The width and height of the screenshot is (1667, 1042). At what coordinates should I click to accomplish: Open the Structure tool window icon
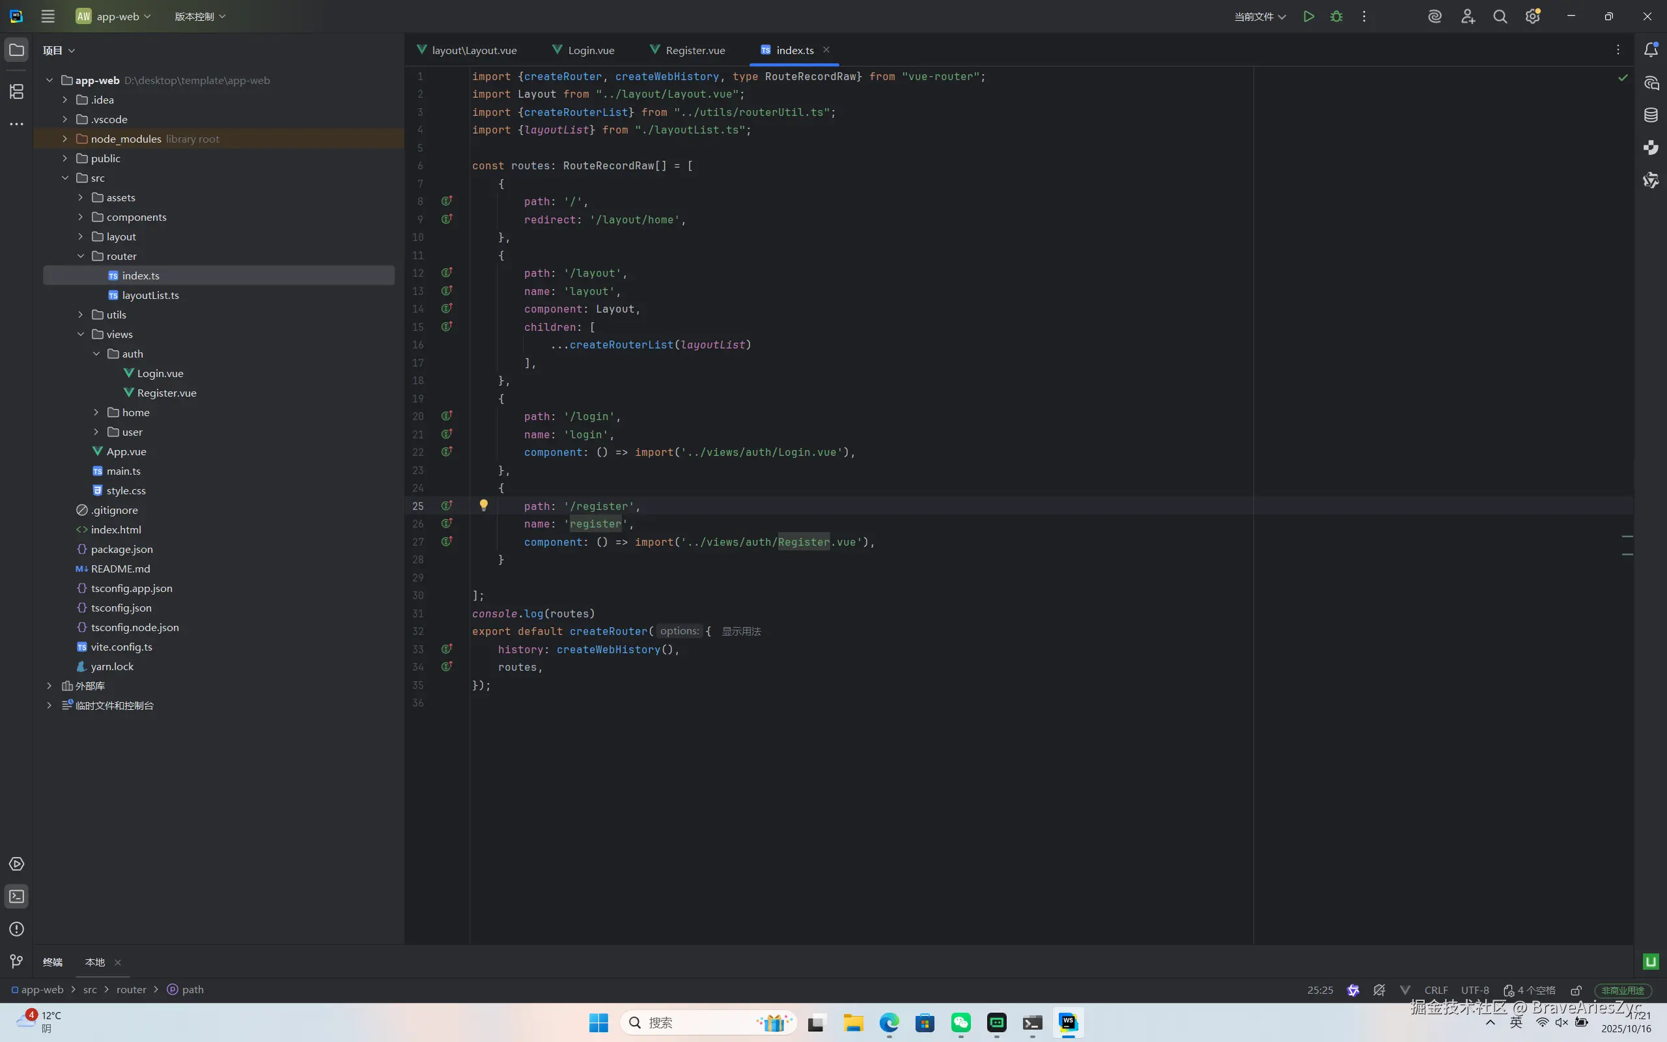point(16,92)
